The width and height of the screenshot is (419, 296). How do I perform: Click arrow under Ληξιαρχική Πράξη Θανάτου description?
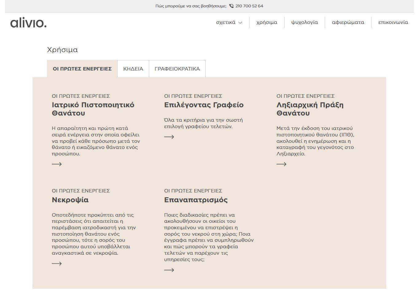coord(281,164)
